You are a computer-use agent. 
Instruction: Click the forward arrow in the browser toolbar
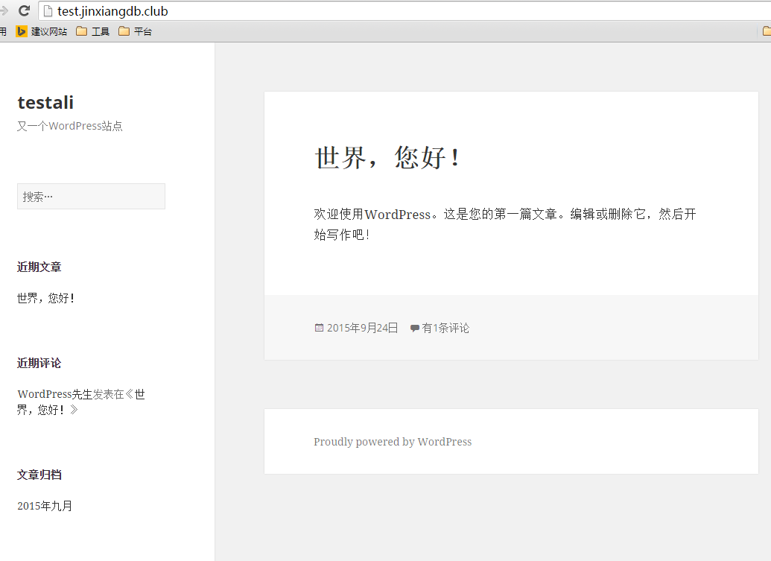(x=4, y=10)
